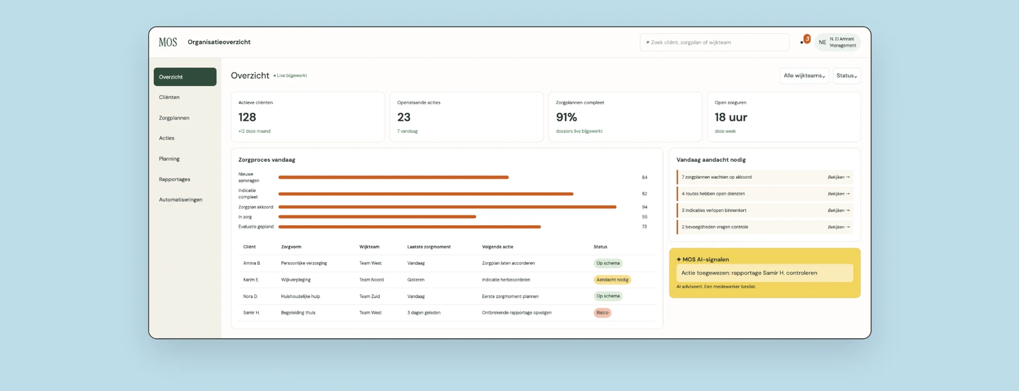This screenshot has width=1019, height=391.
Task: Click Indicatie herbeoordelen action
Action: point(506,280)
